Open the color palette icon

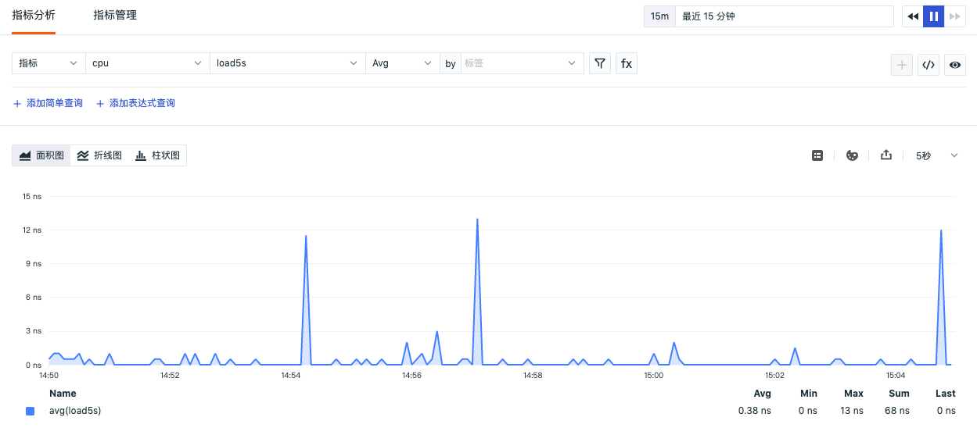click(x=853, y=155)
